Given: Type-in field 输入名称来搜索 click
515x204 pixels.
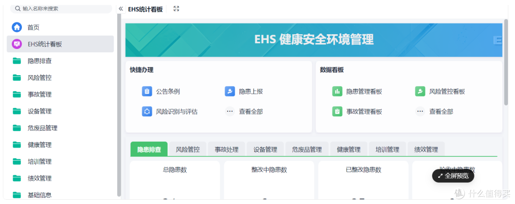Looking at the screenshot, I should [61, 9].
